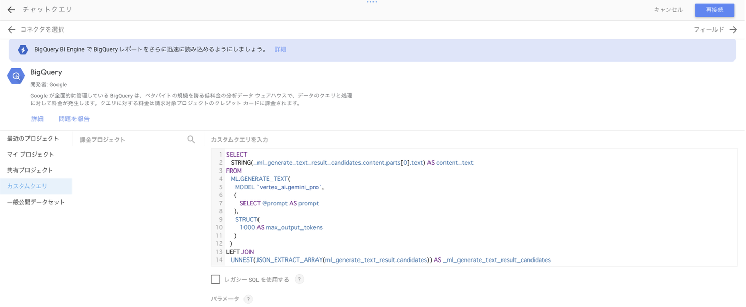Click the 問題を報告 link

coord(74,119)
